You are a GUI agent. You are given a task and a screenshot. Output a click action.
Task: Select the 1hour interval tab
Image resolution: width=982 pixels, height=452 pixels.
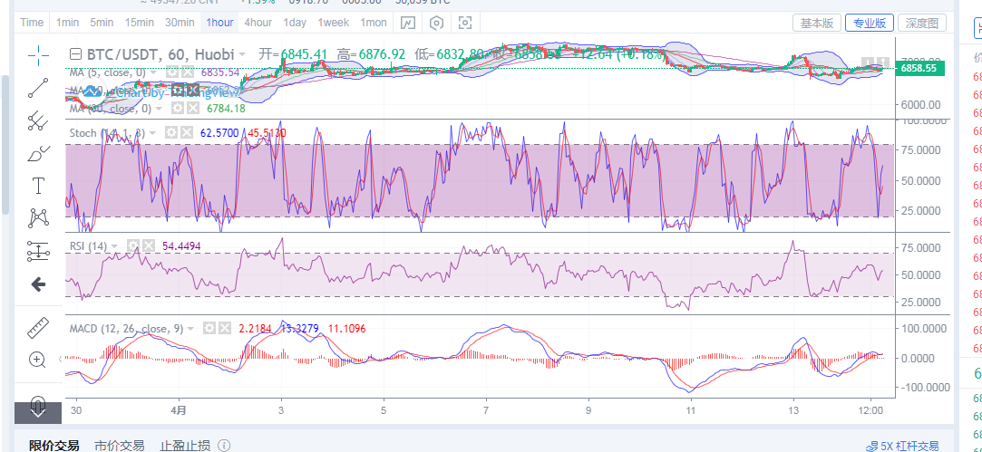219,24
